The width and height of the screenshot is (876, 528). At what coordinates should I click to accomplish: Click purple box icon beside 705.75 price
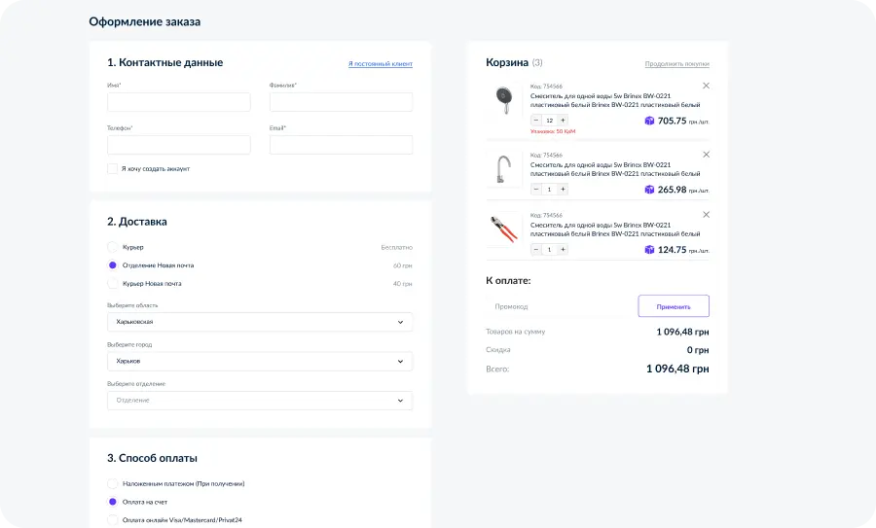pyautogui.click(x=649, y=121)
